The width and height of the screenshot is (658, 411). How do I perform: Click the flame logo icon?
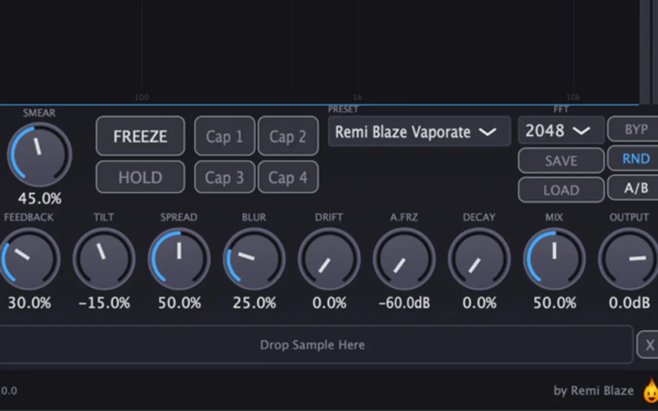651,390
